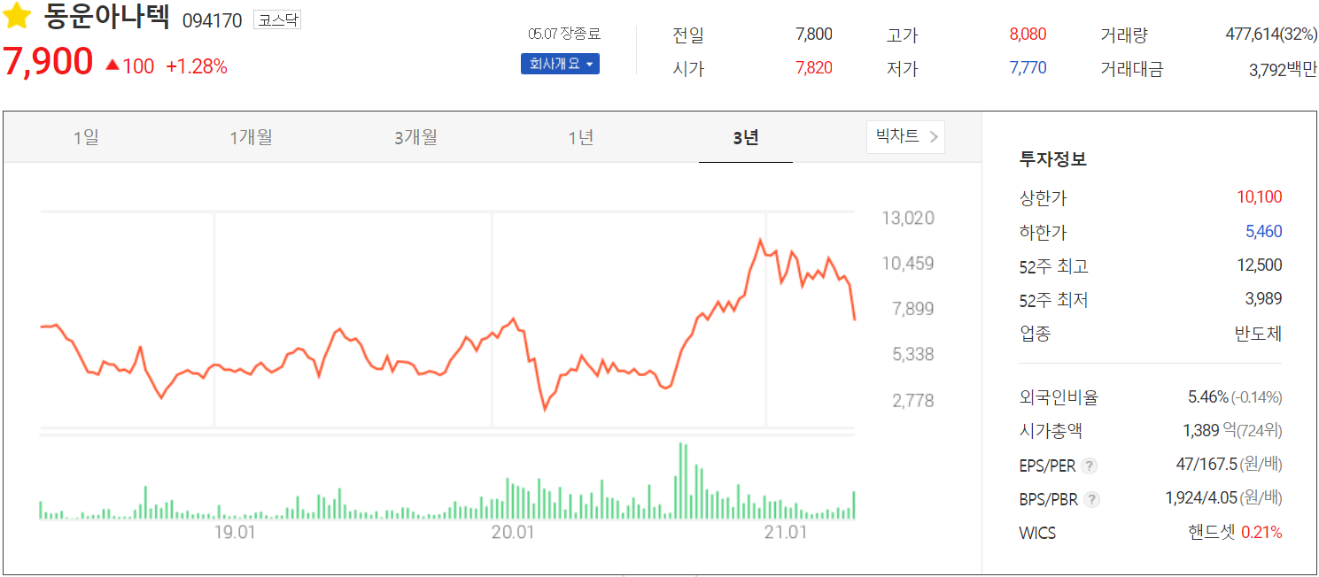Click the BPS/PBR help question icon
This screenshot has width=1319, height=577.
point(1092,499)
